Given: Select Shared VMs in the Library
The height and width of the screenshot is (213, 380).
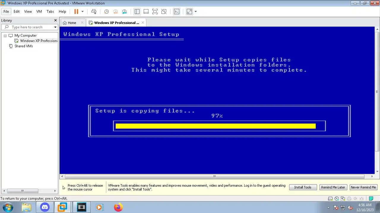Looking at the screenshot, I should coord(24,46).
